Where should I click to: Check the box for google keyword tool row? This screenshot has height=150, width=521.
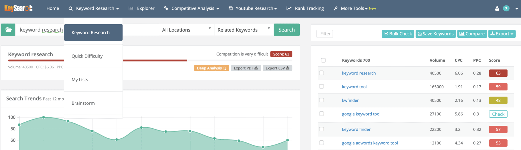(x=322, y=114)
